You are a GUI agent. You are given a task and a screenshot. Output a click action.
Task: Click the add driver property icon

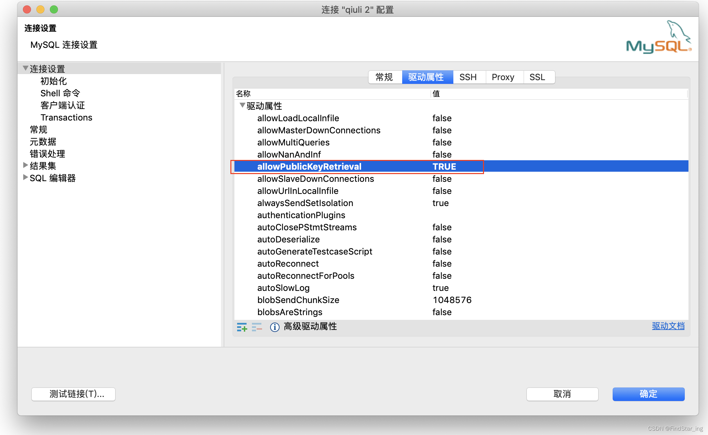tap(242, 327)
